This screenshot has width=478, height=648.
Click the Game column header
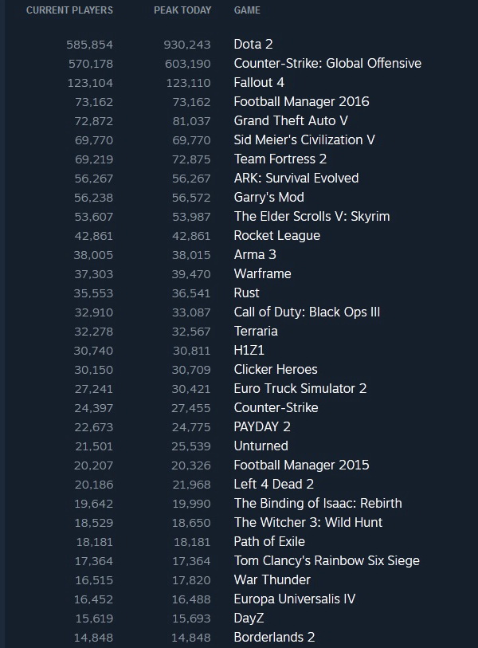click(x=247, y=10)
